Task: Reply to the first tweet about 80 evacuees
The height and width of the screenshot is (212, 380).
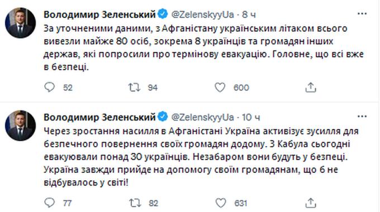Action: click(50, 87)
